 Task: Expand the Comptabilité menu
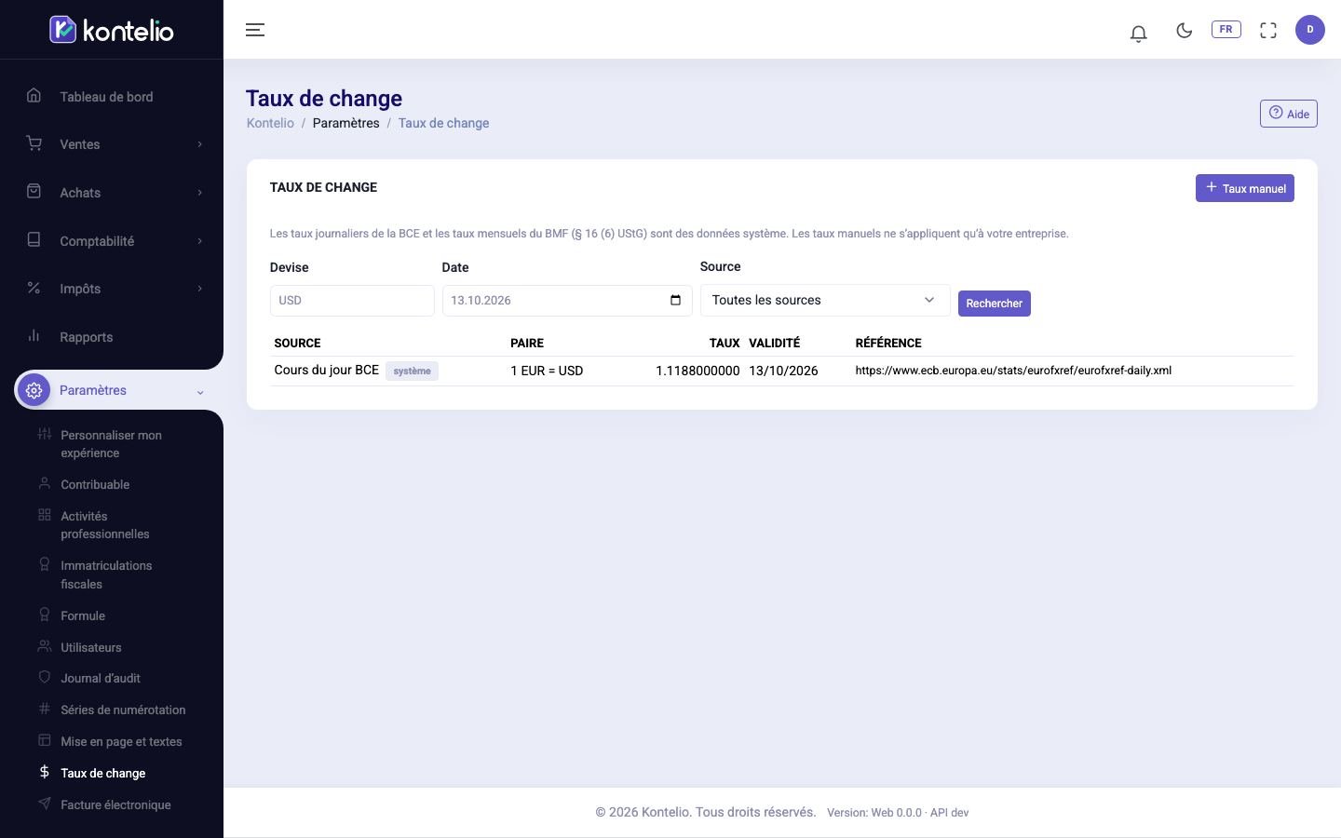coord(112,240)
